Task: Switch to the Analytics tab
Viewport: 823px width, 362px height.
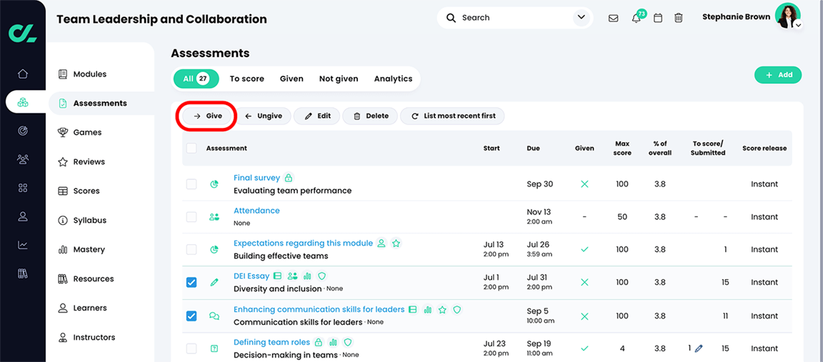Action: coord(393,79)
